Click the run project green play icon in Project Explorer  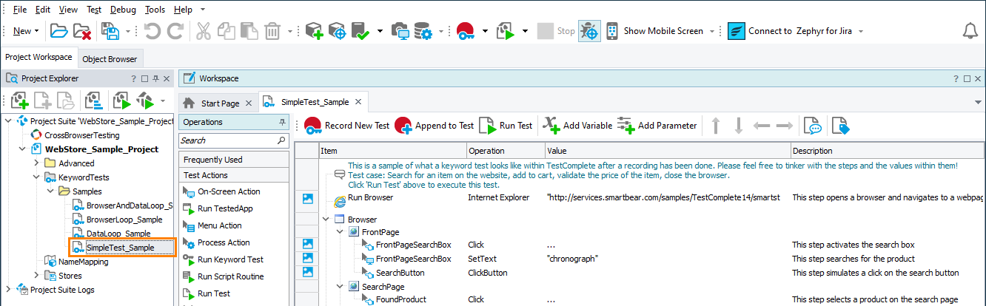pos(121,100)
